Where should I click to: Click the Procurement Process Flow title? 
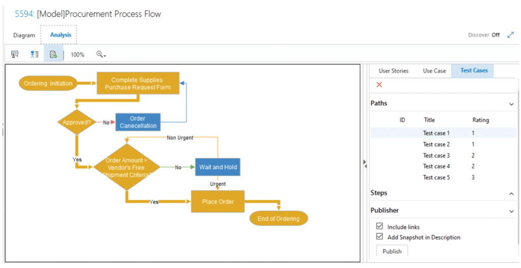pos(99,14)
